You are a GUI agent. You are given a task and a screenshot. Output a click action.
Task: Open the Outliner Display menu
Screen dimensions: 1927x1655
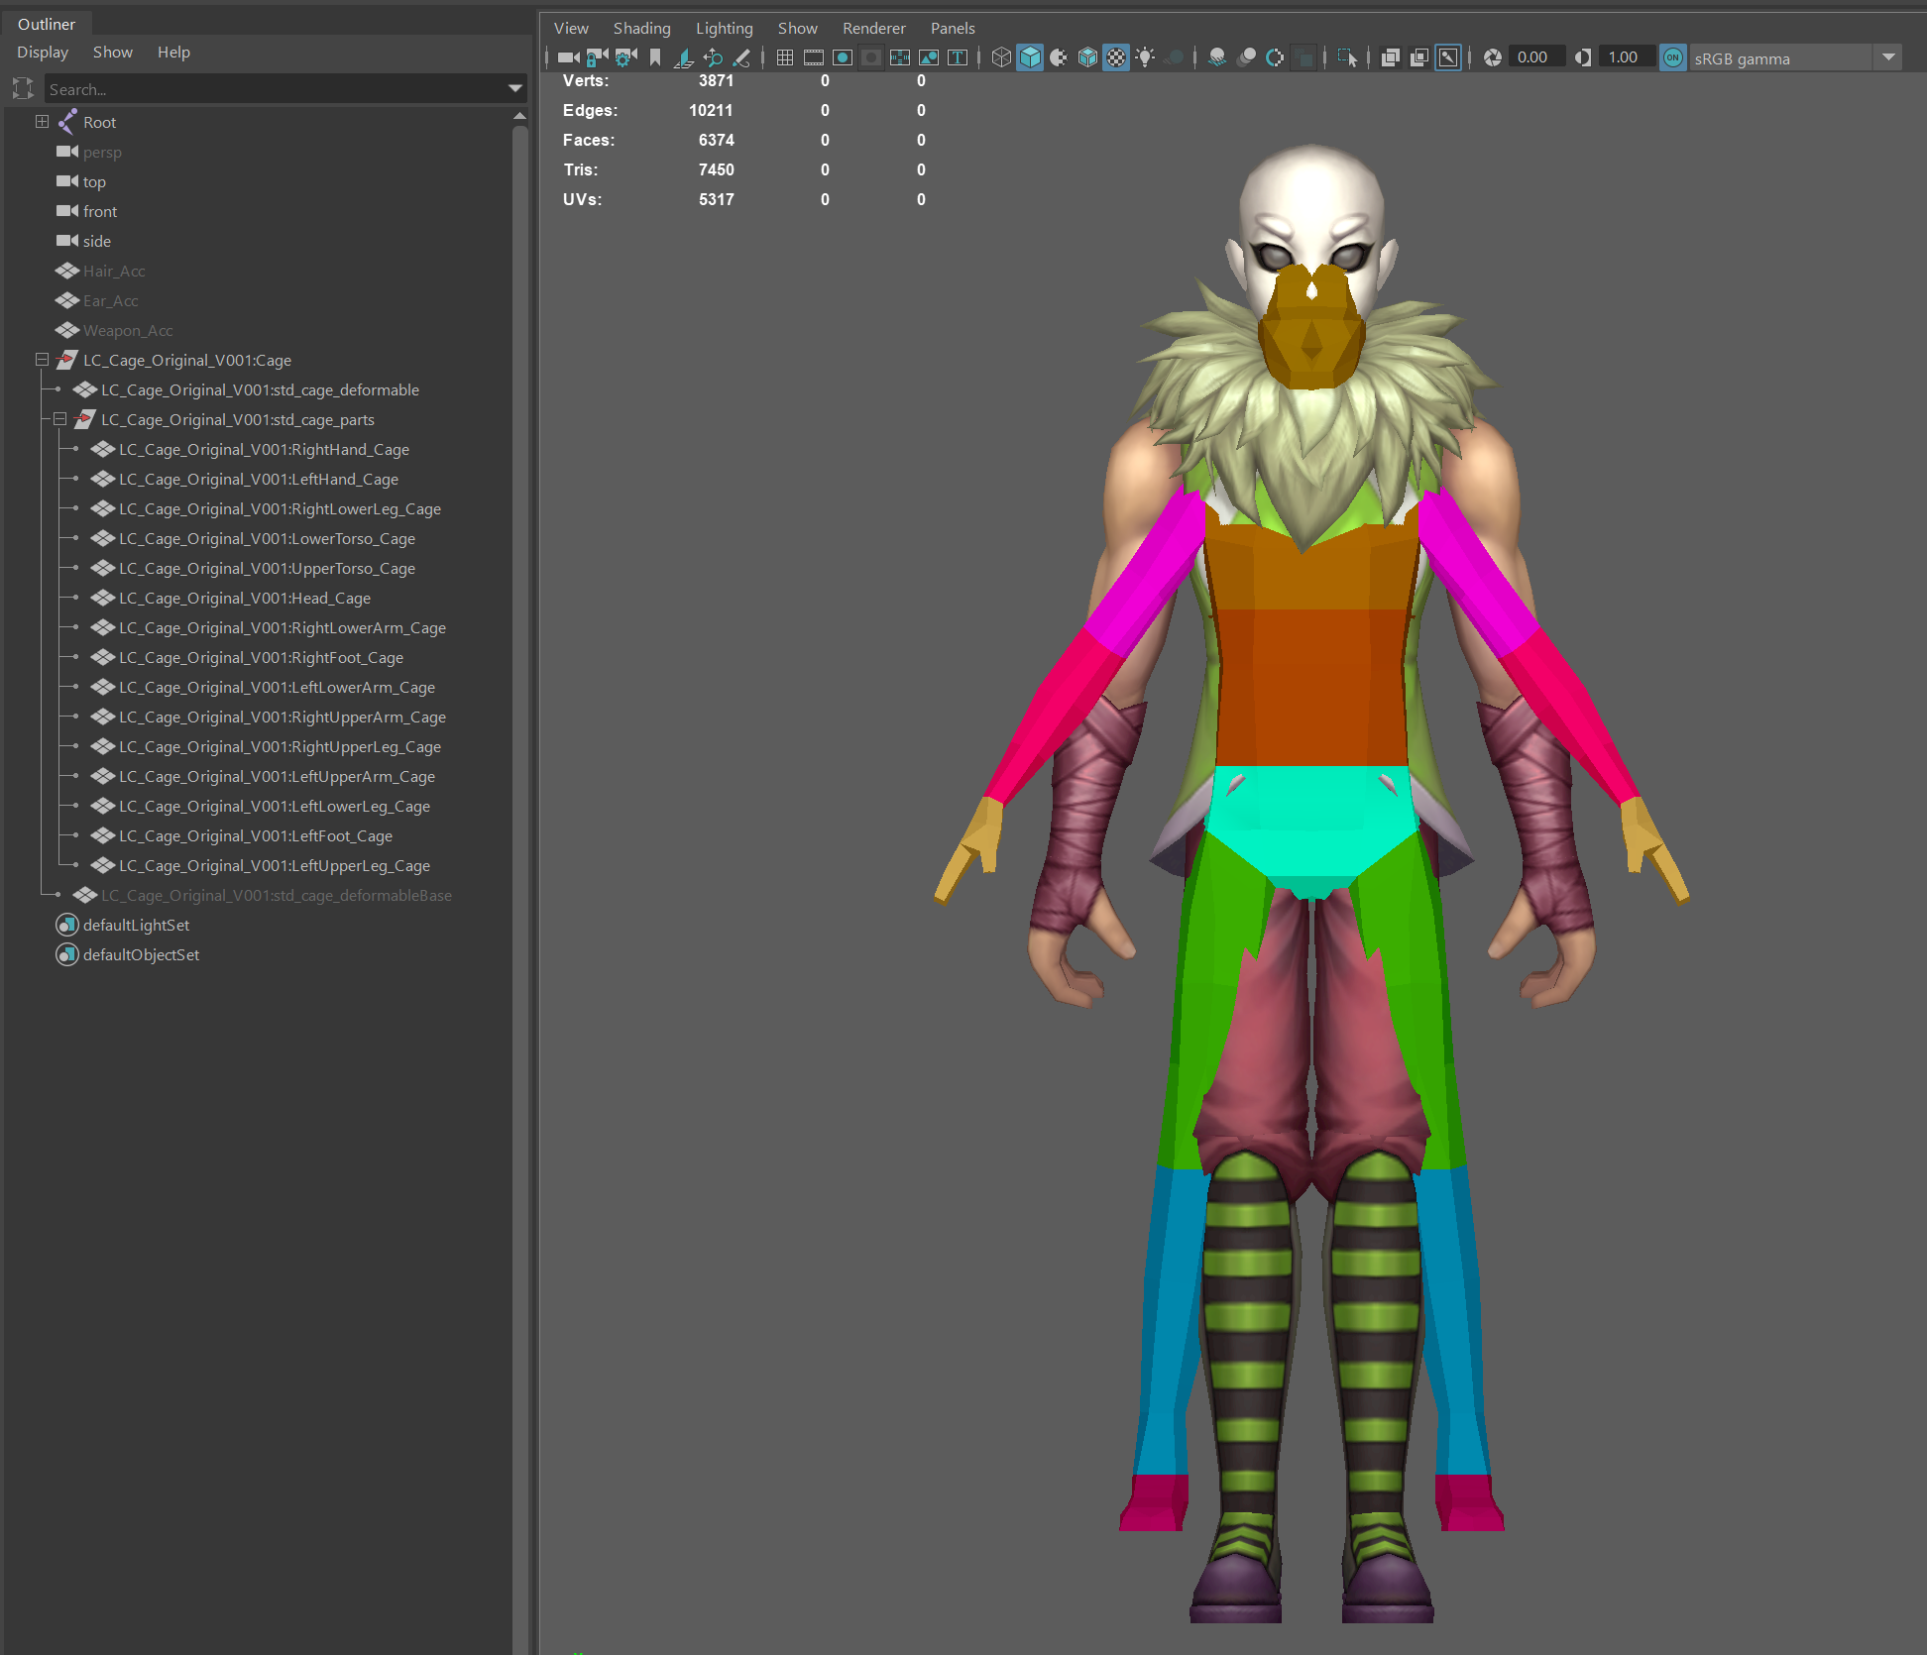[43, 52]
